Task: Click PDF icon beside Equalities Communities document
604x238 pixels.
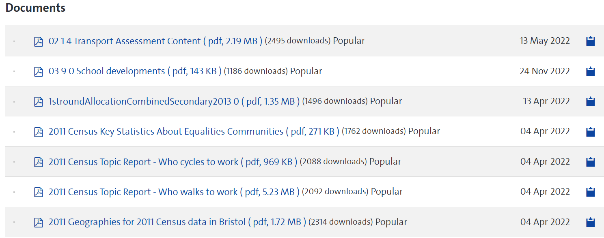Action: pyautogui.click(x=39, y=132)
